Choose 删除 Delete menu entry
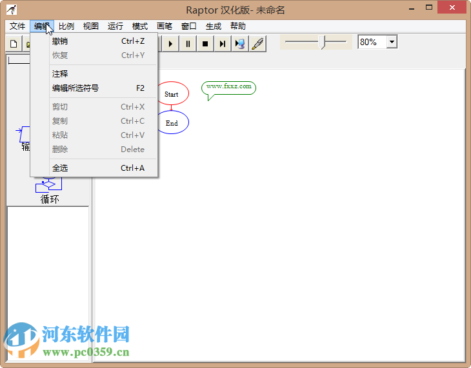This screenshot has height=368, width=471. point(94,149)
